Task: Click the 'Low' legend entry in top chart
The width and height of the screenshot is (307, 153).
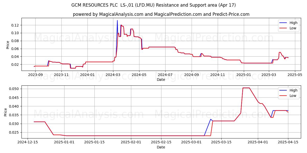Action: pyautogui.click(x=293, y=28)
